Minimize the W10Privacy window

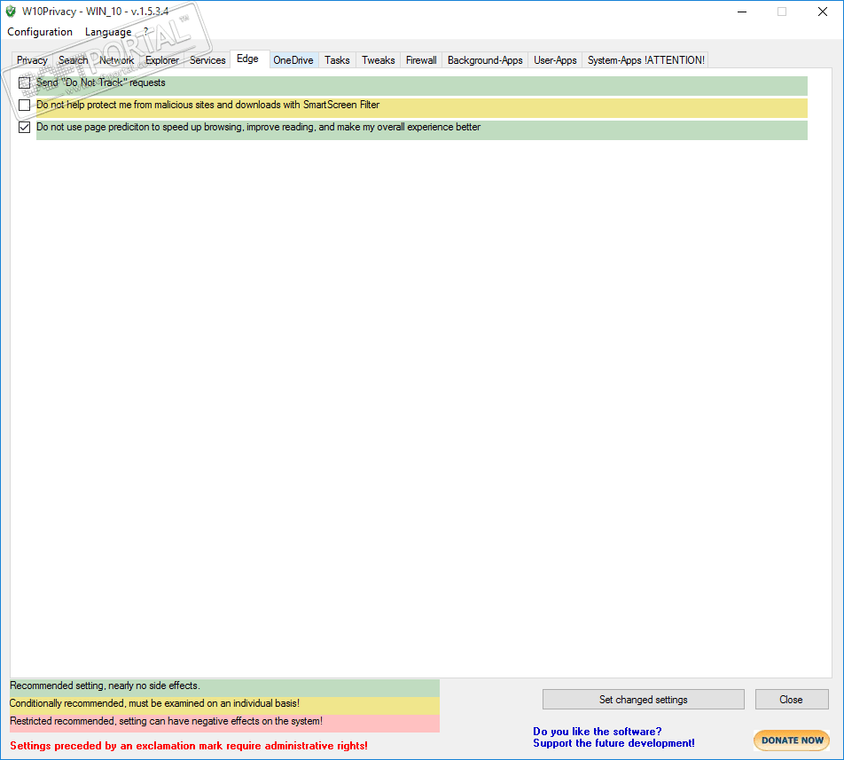(742, 12)
